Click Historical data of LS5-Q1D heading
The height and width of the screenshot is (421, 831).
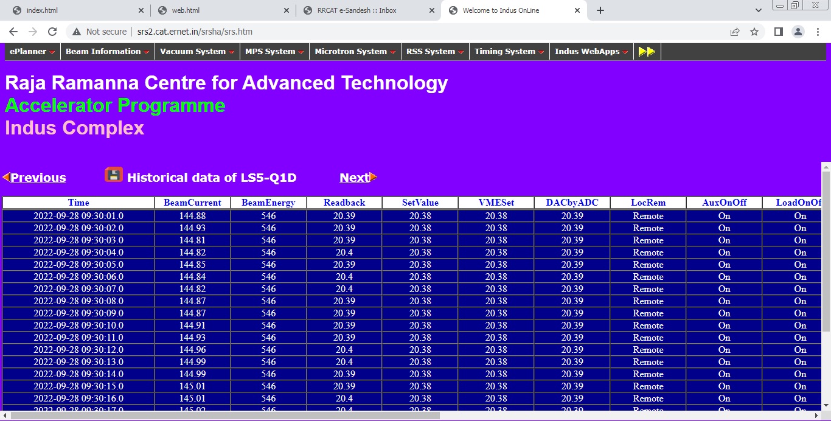coord(212,178)
